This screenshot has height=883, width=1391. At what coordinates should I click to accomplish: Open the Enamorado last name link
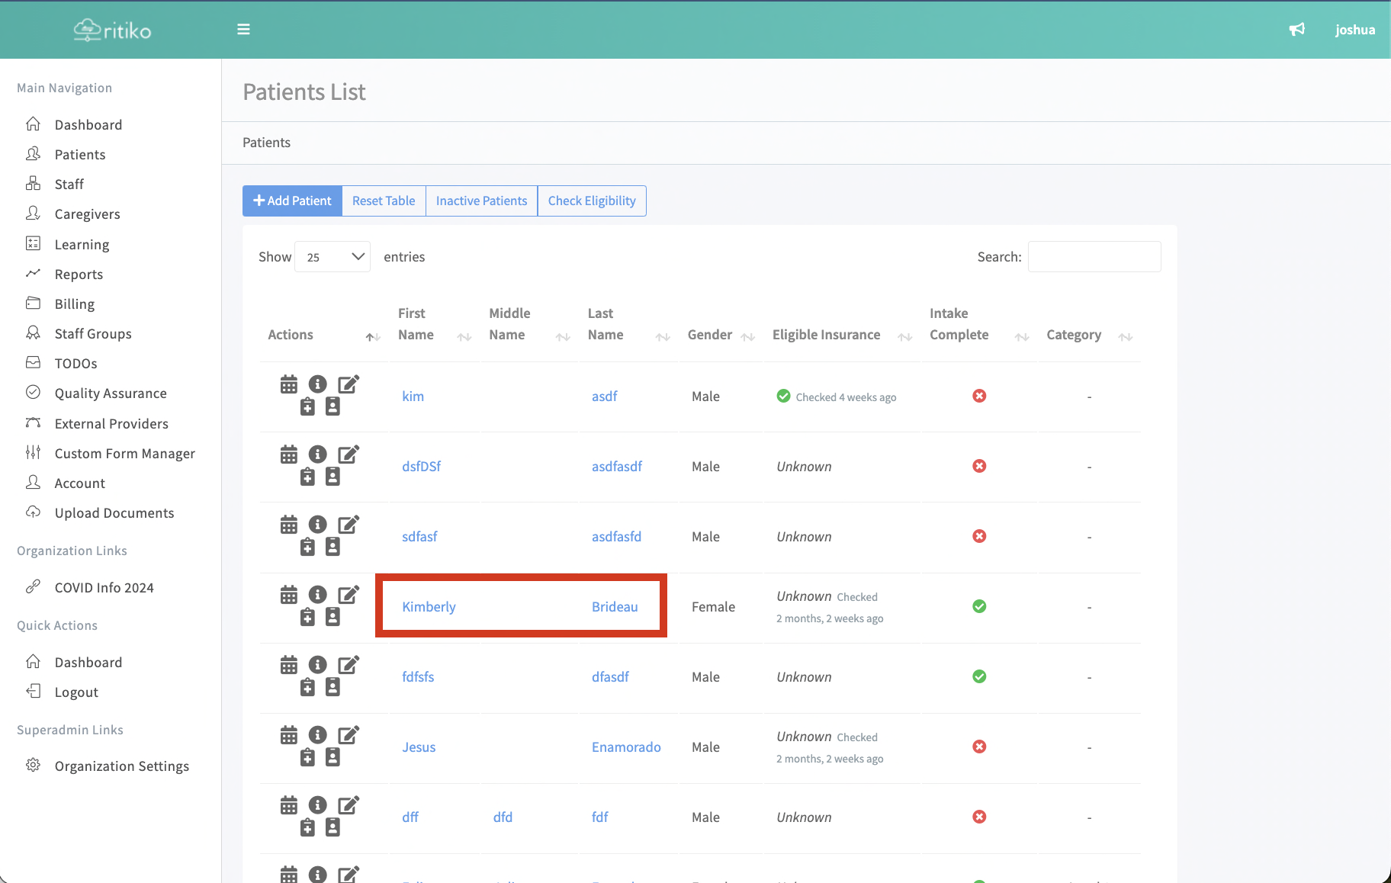click(x=626, y=747)
